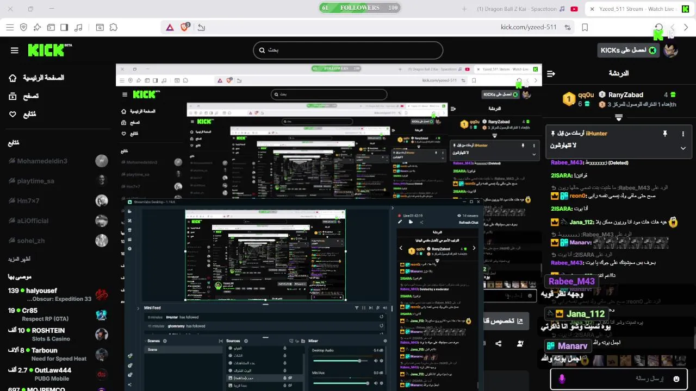
Task: Expand the Mini Feed chevron in Streamlabs
Action: [x=138, y=308]
